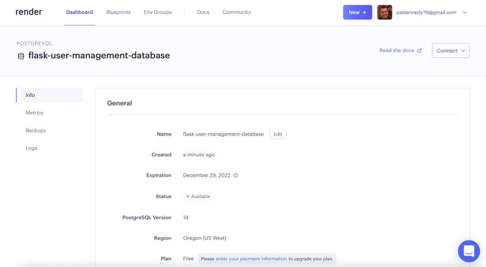Image resolution: width=486 pixels, height=267 pixels.
Task: Click the info icon next to the expiration date
Action: 236,175
